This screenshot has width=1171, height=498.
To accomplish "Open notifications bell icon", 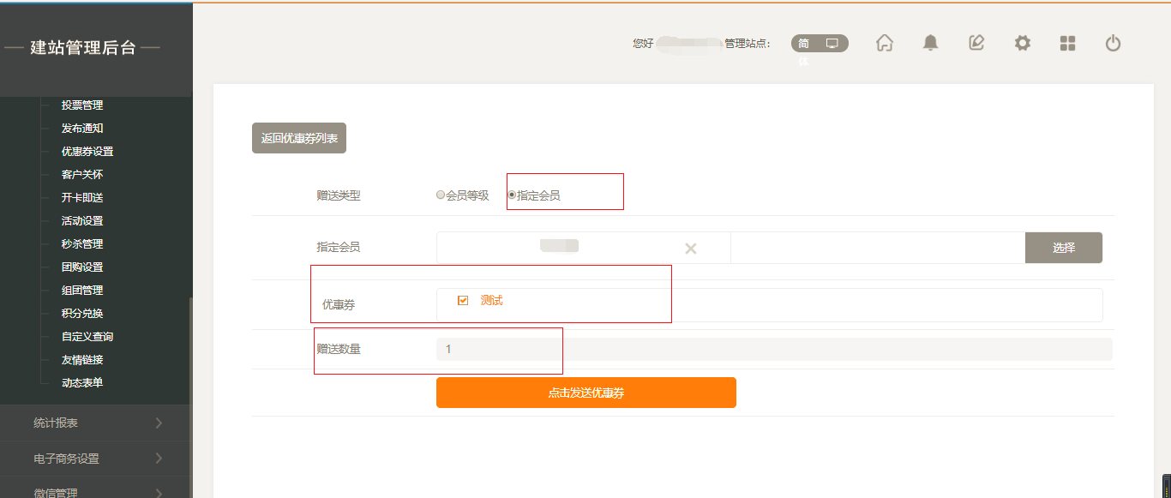I will point(930,43).
